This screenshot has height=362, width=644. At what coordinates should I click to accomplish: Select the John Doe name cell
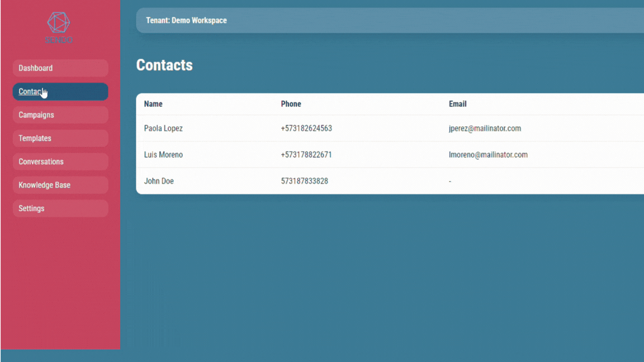tap(159, 181)
